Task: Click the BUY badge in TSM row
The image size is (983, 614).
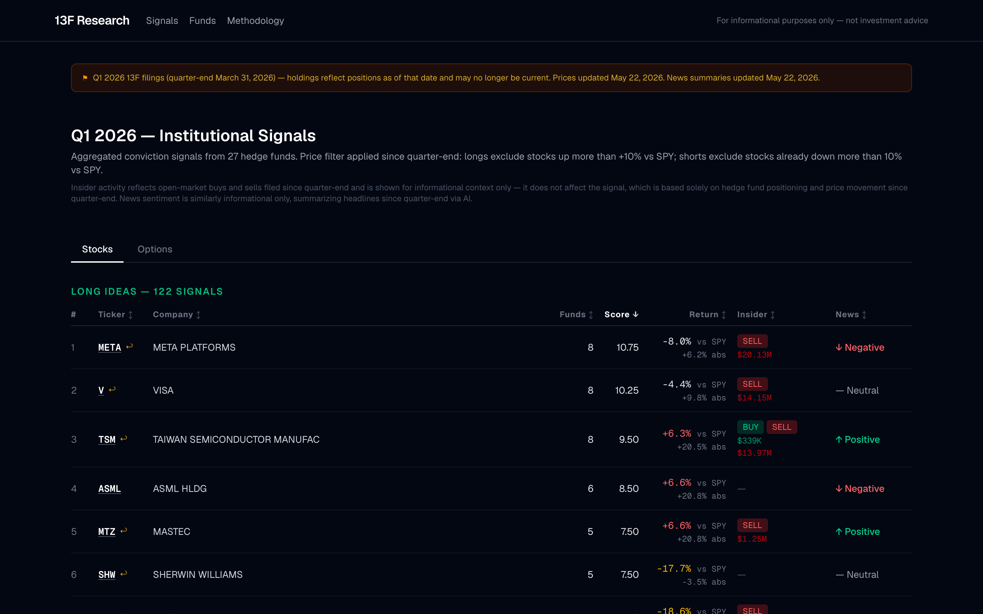Action: (x=750, y=427)
